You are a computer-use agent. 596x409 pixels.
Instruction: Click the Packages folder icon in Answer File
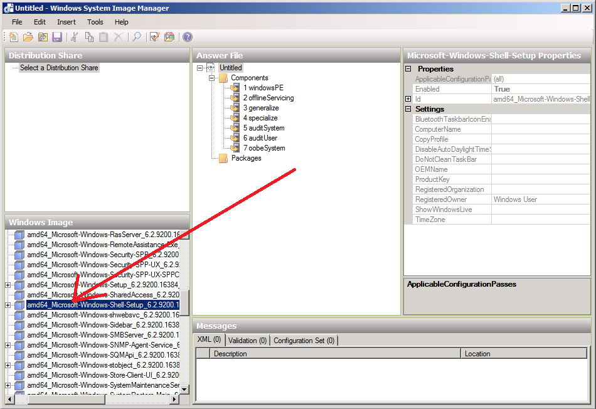pos(223,158)
